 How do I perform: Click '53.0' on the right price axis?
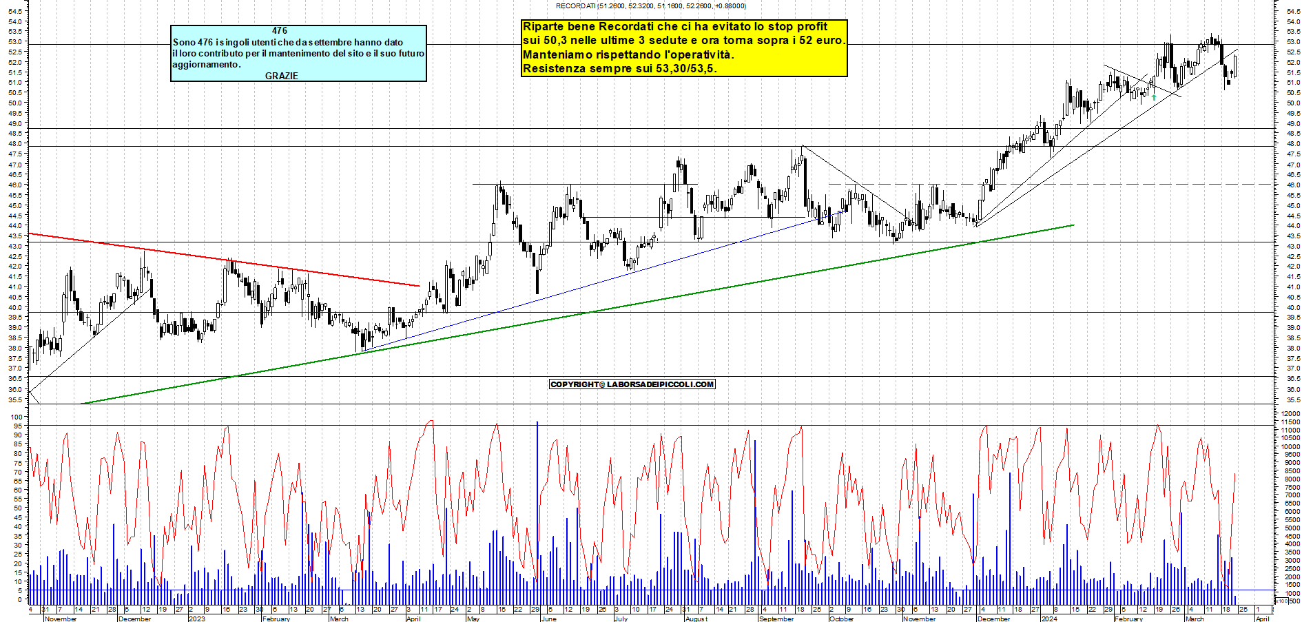[x=1292, y=41]
